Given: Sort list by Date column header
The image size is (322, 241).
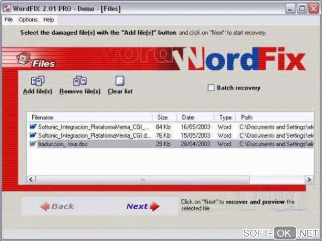Looking at the screenshot, I should (195, 118).
